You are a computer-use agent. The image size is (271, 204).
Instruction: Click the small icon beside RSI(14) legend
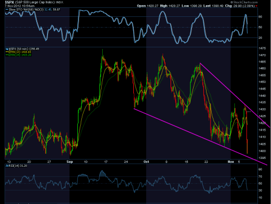point(7,166)
